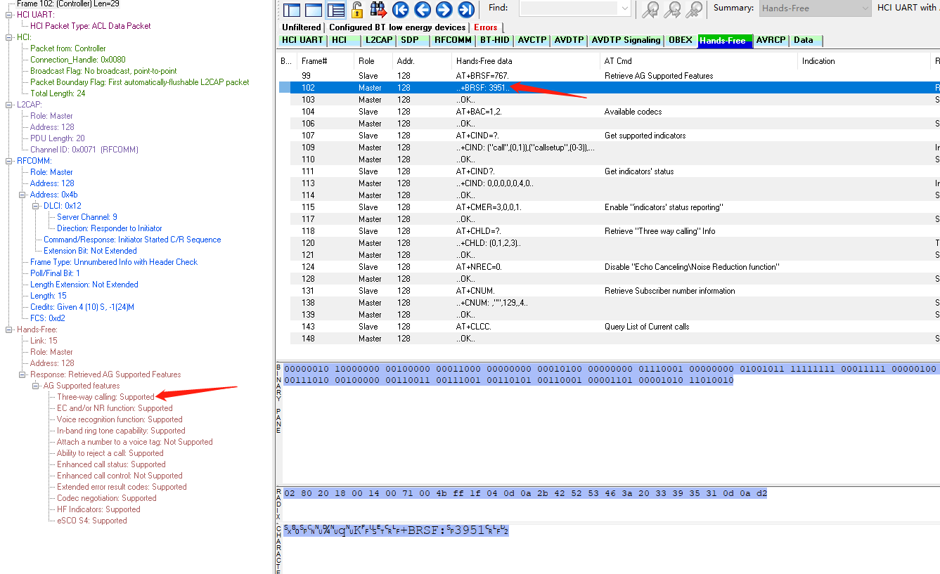Viewport: 940px width, 574px height.
Task: Select frame 143 row with AT+CLCC
Action: pyautogui.click(x=609, y=327)
